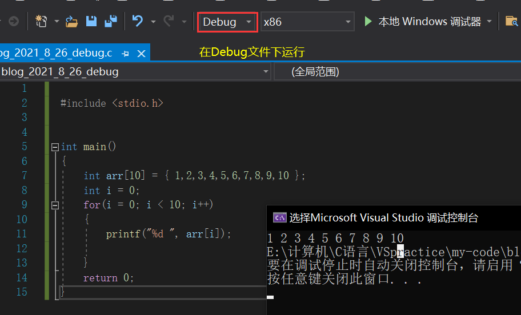Click the #include <stdio.h> line
The height and width of the screenshot is (315, 521).
(x=111, y=103)
